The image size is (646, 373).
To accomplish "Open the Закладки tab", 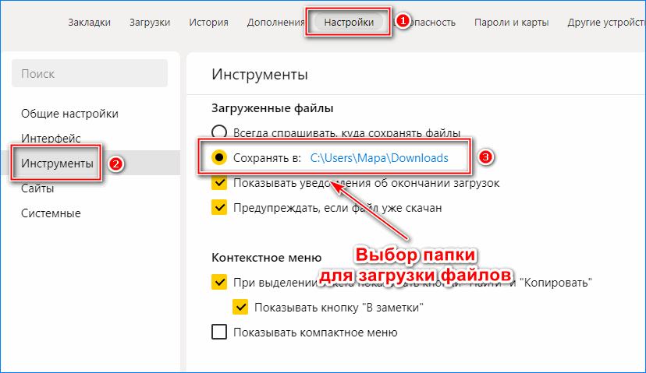I will pos(90,23).
